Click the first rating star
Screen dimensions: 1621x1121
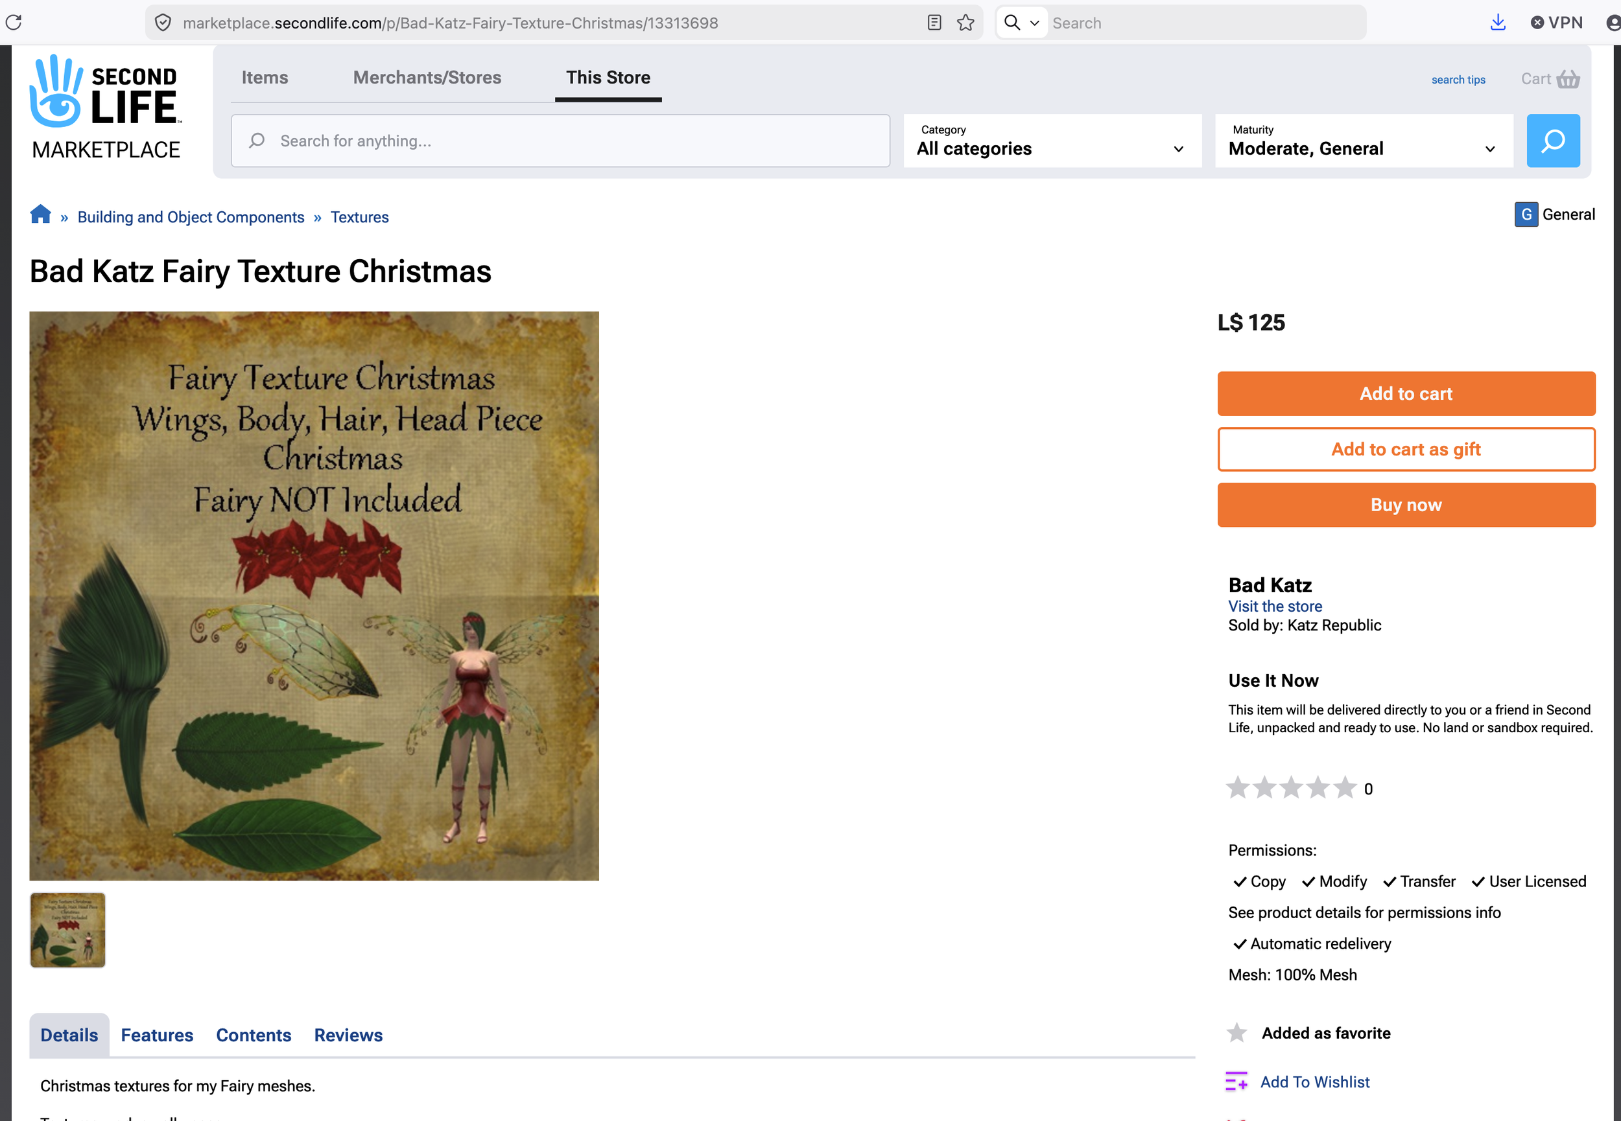1237,787
